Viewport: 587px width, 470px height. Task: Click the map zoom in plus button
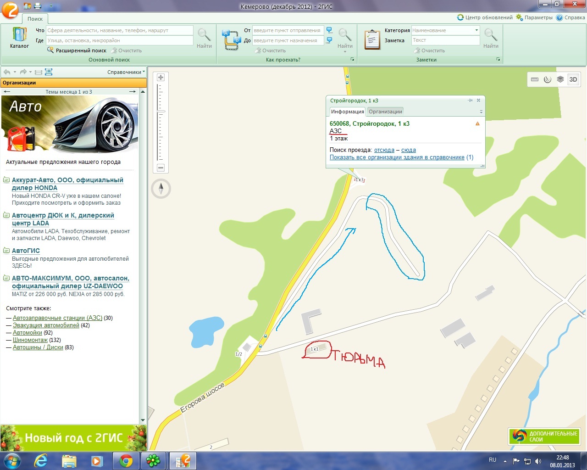[161, 78]
